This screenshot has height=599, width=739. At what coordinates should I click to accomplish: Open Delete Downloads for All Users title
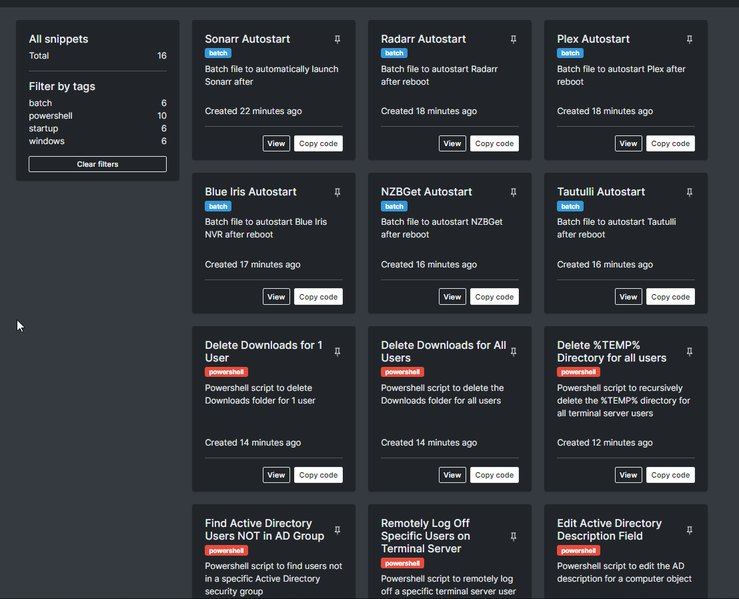pos(444,352)
